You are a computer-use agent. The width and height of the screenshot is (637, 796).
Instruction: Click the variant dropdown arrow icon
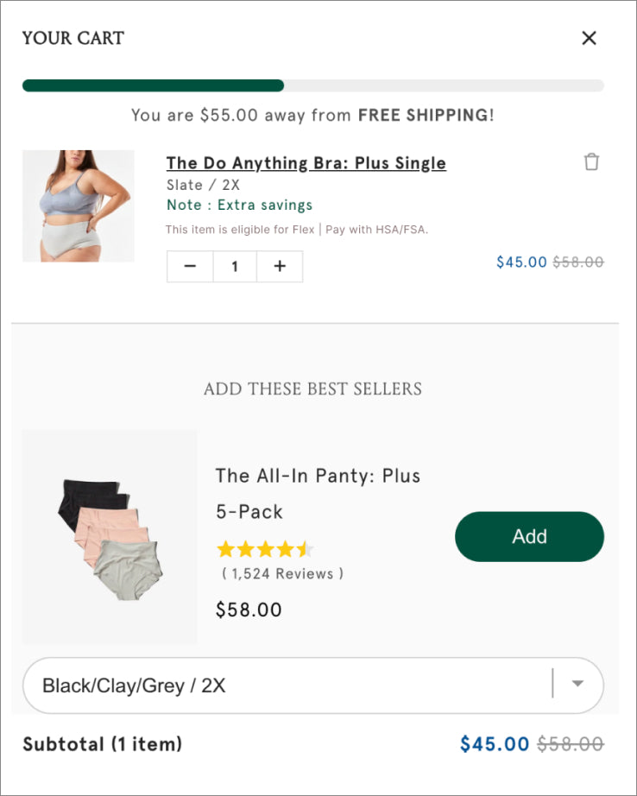pyautogui.click(x=577, y=684)
